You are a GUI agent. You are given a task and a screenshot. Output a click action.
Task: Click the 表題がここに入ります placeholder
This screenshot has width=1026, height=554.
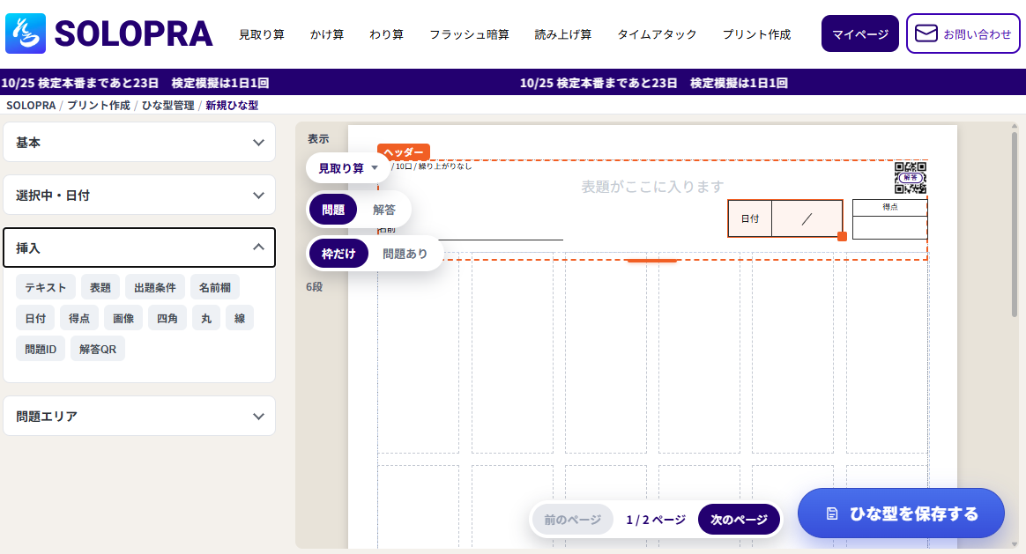tap(652, 187)
